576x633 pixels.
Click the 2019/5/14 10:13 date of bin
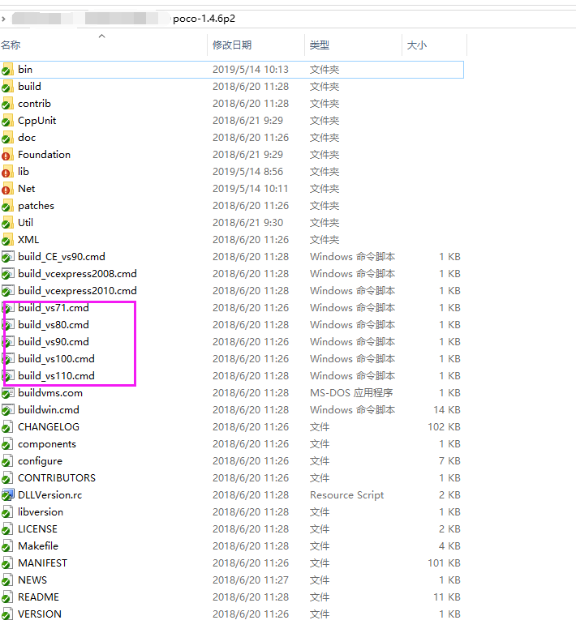click(251, 70)
